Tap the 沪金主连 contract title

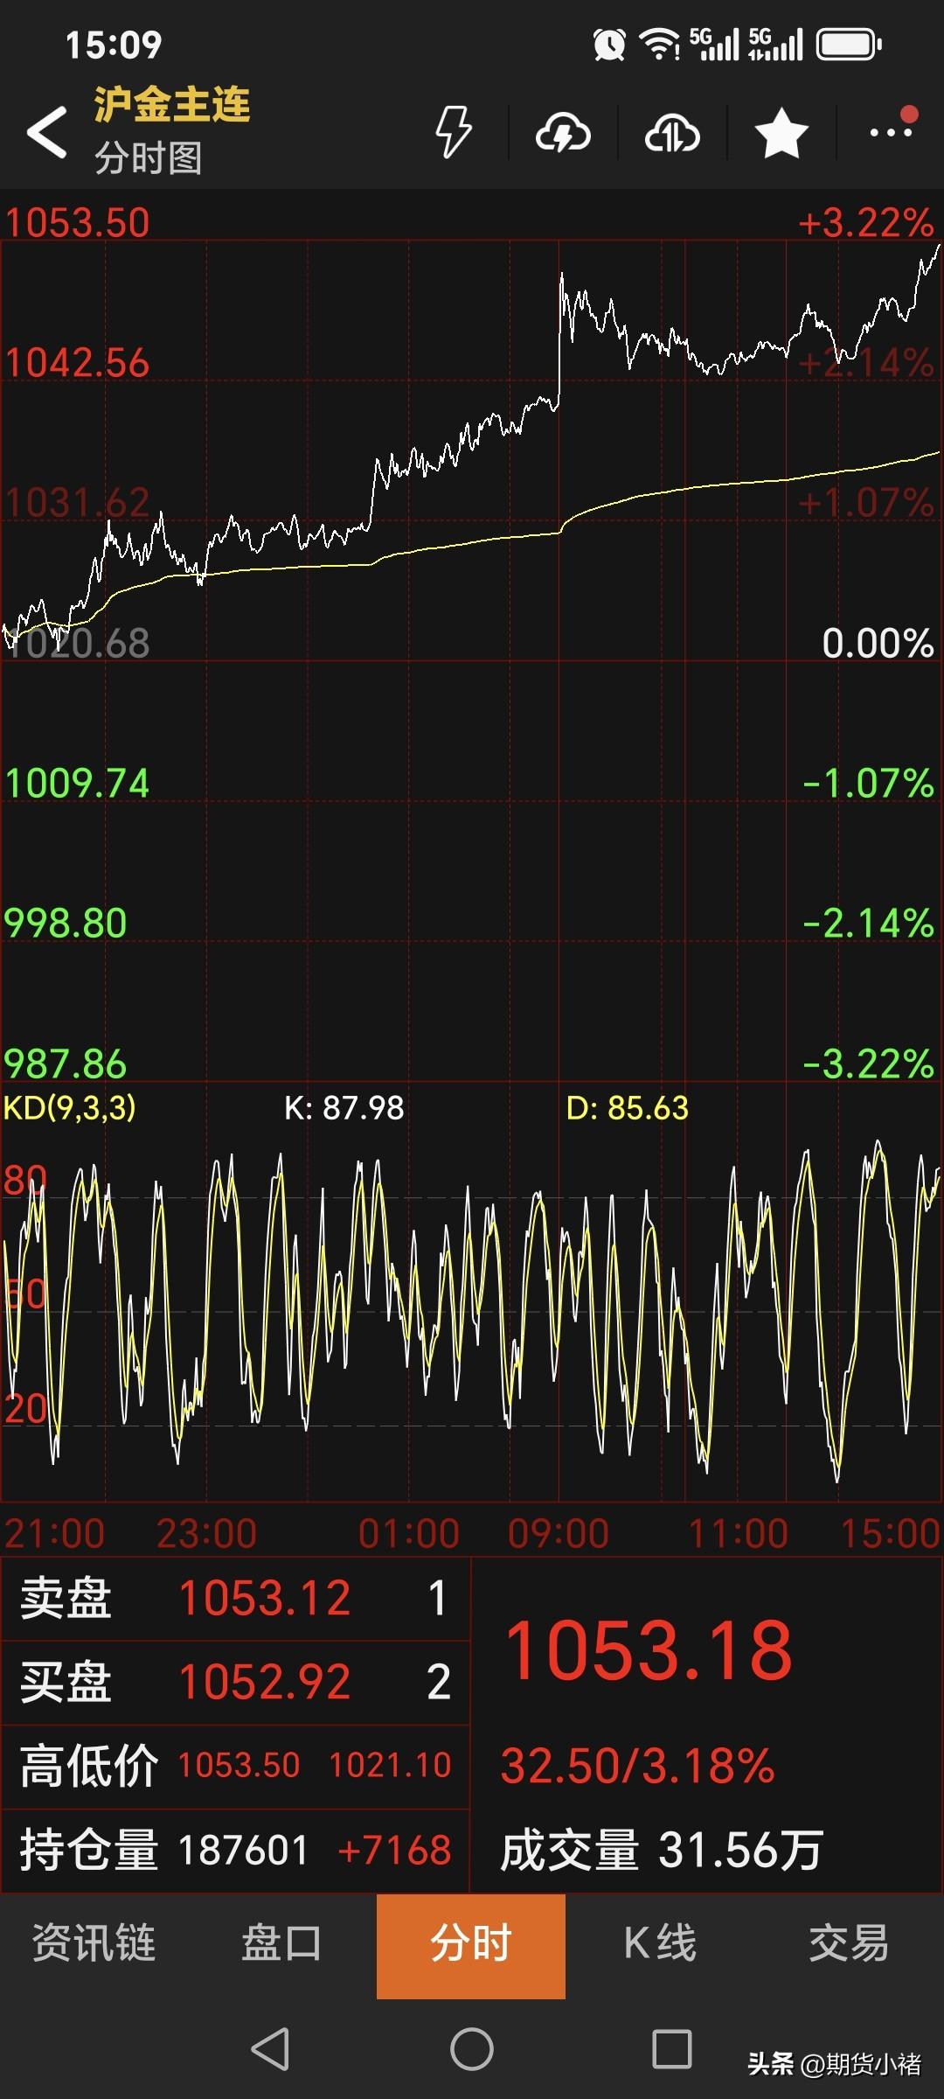[172, 105]
